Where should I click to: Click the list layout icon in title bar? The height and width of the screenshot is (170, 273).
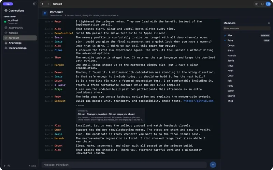point(257,4)
